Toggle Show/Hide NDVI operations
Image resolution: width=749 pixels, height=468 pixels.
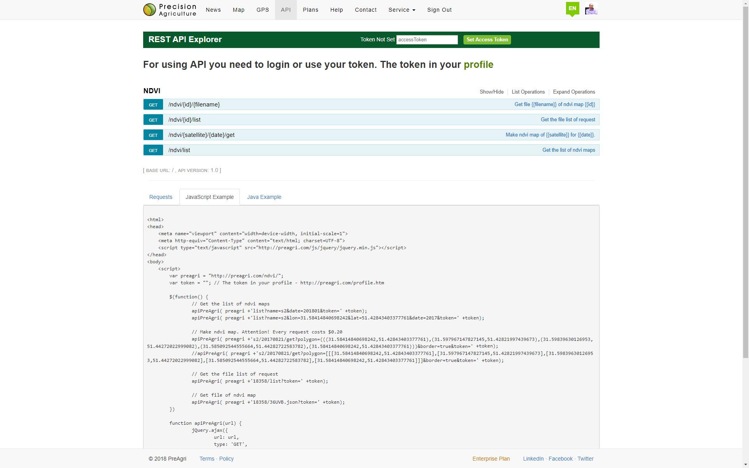pyautogui.click(x=491, y=92)
